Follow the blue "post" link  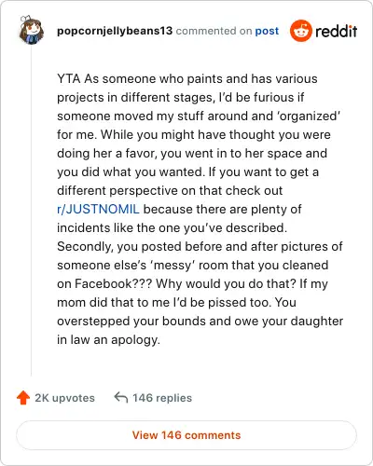267,31
